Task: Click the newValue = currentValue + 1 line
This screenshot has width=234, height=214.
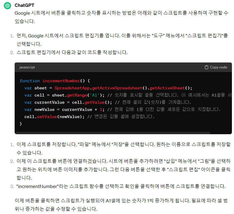Action: coord(122,109)
